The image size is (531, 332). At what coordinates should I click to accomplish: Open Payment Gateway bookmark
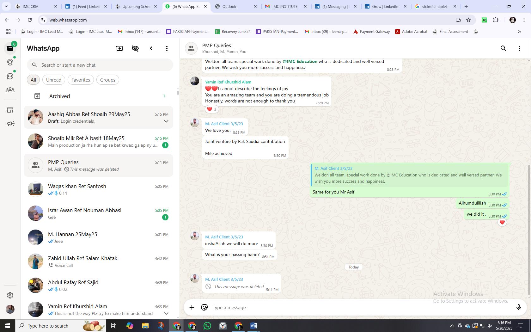pos(371,32)
